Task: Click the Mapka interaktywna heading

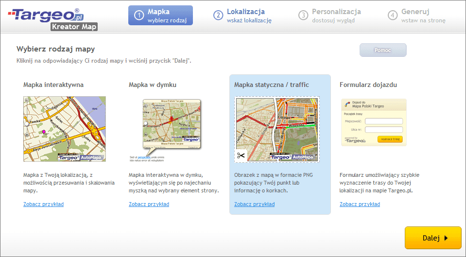Action: [x=53, y=85]
